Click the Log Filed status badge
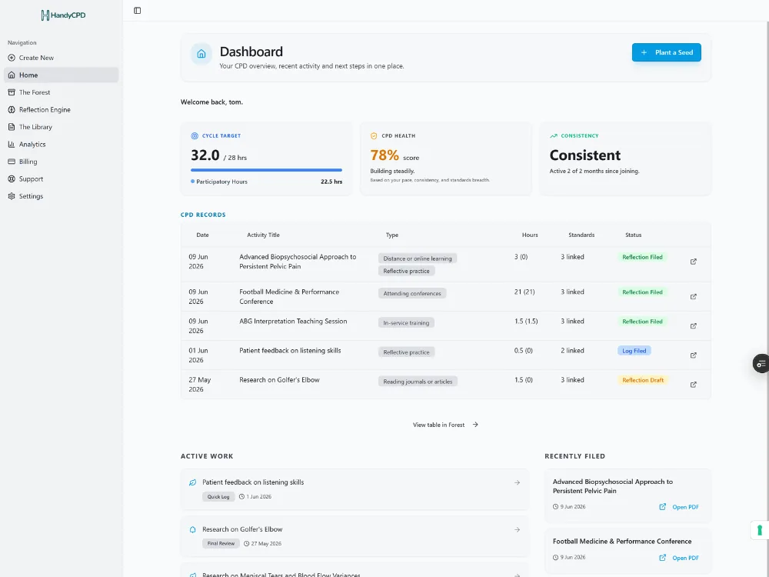Image resolution: width=769 pixels, height=577 pixels. 634,351
